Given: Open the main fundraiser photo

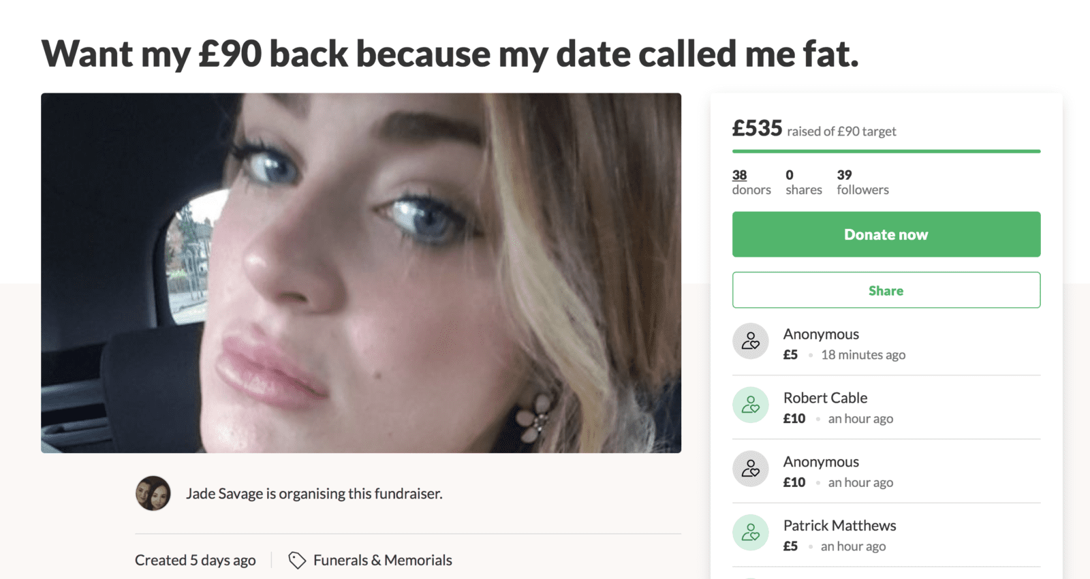Looking at the screenshot, I should 361,272.
